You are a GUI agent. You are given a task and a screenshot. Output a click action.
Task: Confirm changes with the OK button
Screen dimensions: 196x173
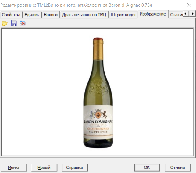(147, 168)
